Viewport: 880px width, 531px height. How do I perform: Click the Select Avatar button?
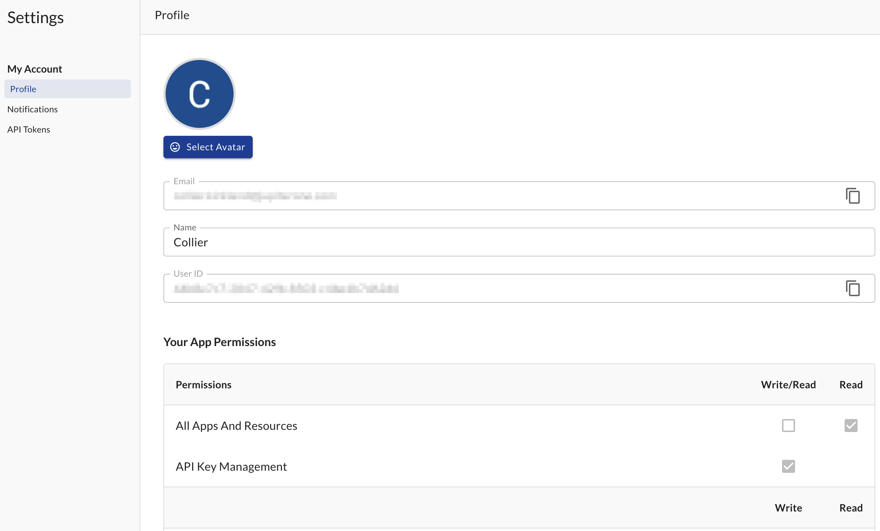[208, 147]
